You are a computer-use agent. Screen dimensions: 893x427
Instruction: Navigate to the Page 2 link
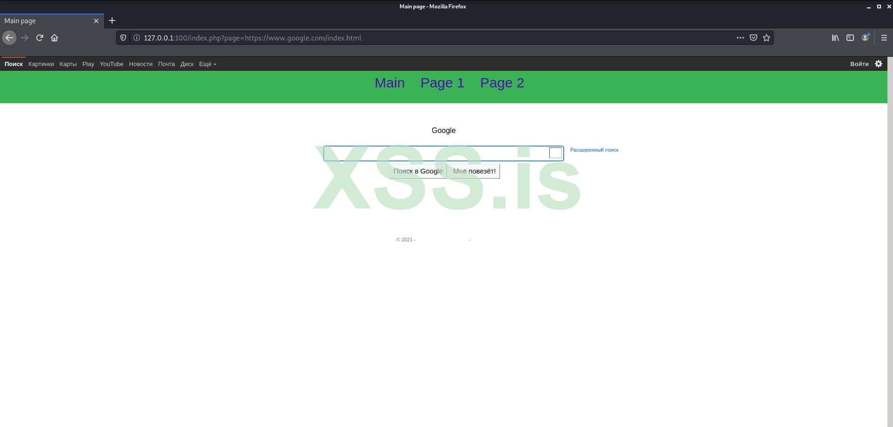tap(502, 83)
